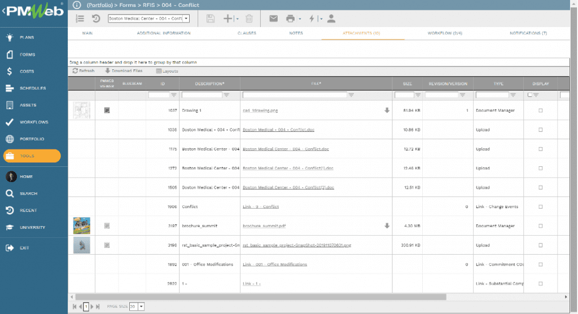Open the Workflows checkmark icon
578x314 pixels.
click(10, 122)
